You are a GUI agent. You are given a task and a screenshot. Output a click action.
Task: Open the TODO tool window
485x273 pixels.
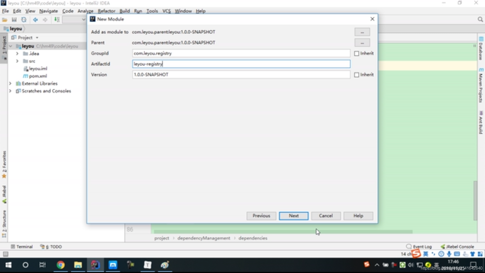[x=51, y=246]
